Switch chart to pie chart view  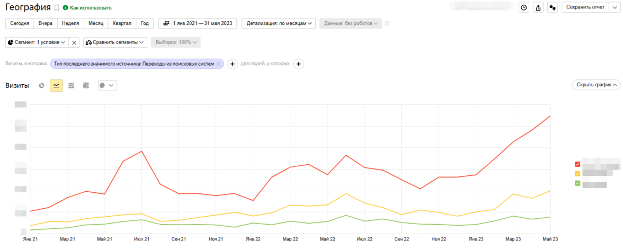[x=41, y=85]
